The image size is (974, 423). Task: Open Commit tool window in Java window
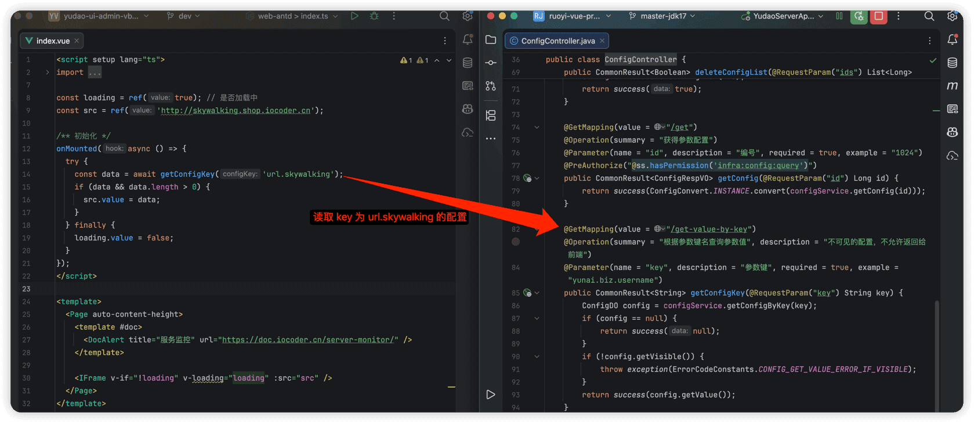(491, 63)
